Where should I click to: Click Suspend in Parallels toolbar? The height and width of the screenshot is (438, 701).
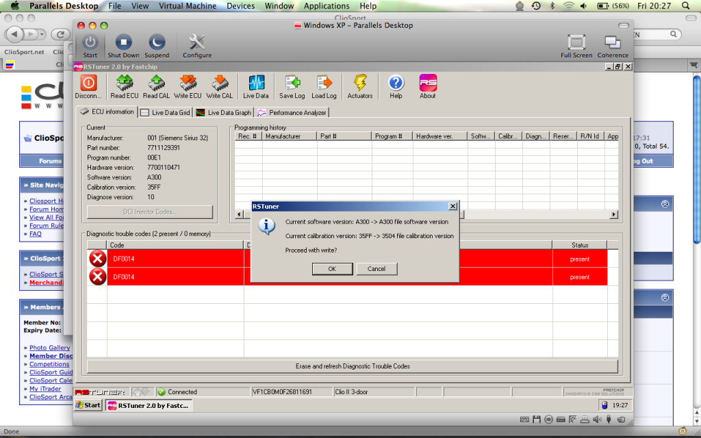point(157,45)
